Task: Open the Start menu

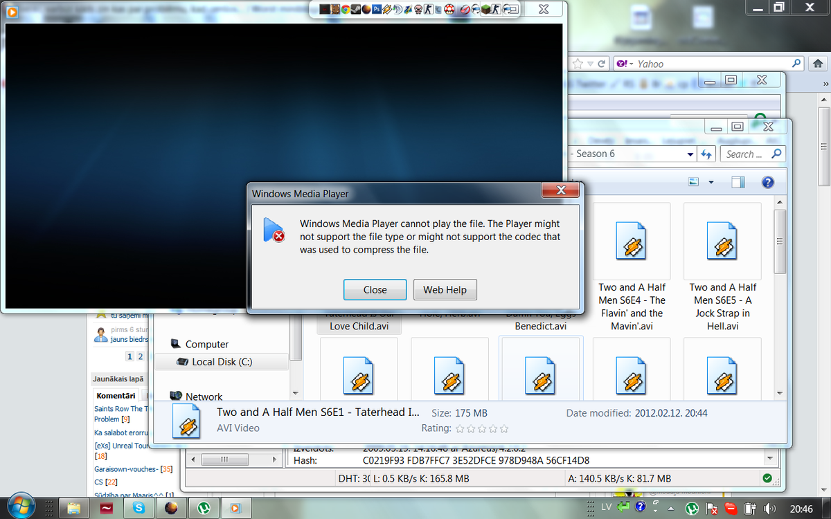Action: pos(20,506)
